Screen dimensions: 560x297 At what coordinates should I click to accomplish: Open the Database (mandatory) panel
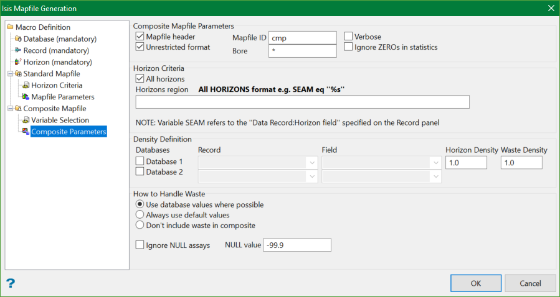click(60, 39)
